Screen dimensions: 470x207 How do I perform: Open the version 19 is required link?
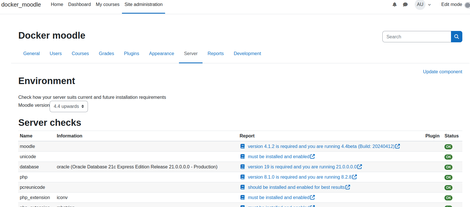pos(302,167)
